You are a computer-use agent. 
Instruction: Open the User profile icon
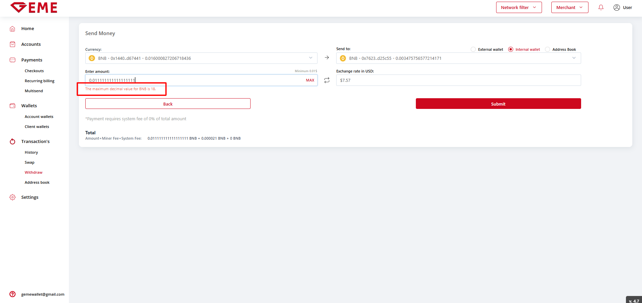pyautogui.click(x=617, y=7)
